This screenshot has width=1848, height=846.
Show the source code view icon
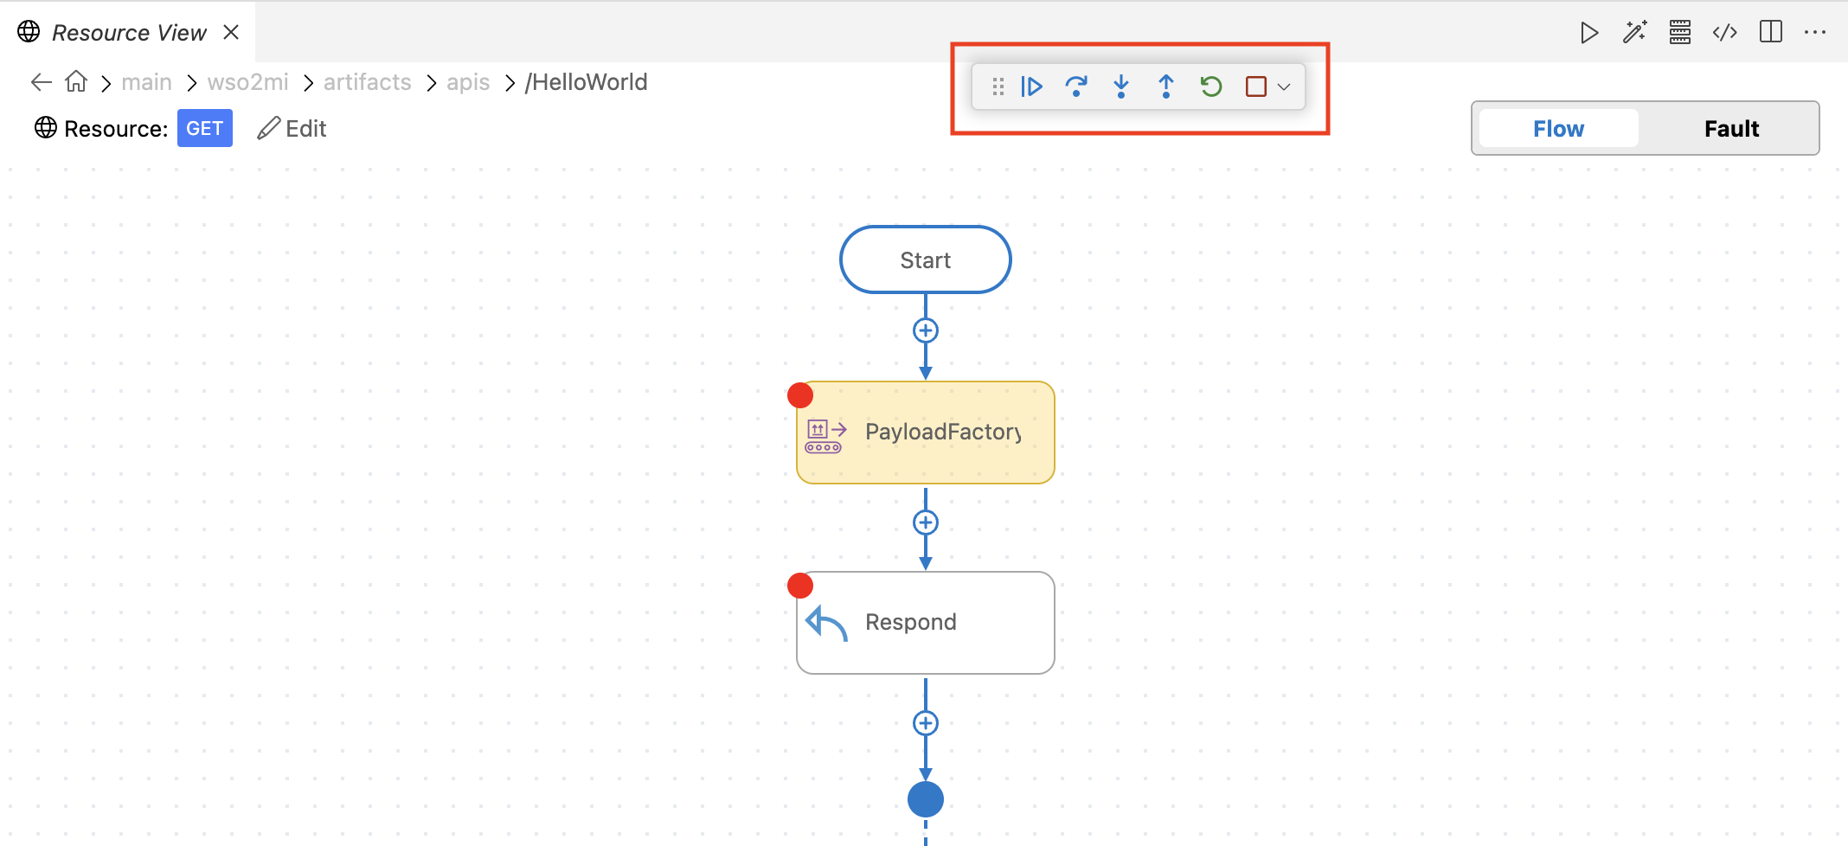pyautogui.click(x=1725, y=33)
